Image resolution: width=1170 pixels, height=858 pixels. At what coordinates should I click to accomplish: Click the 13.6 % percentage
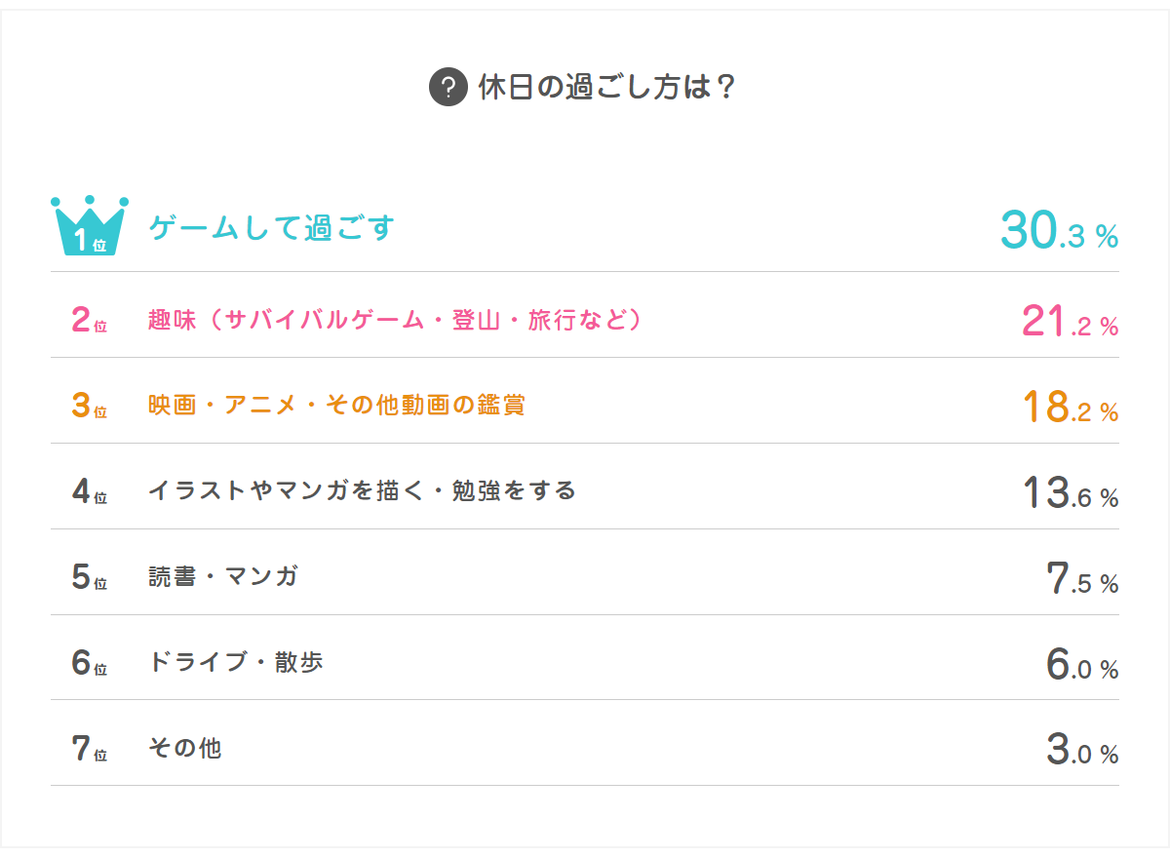click(1070, 492)
